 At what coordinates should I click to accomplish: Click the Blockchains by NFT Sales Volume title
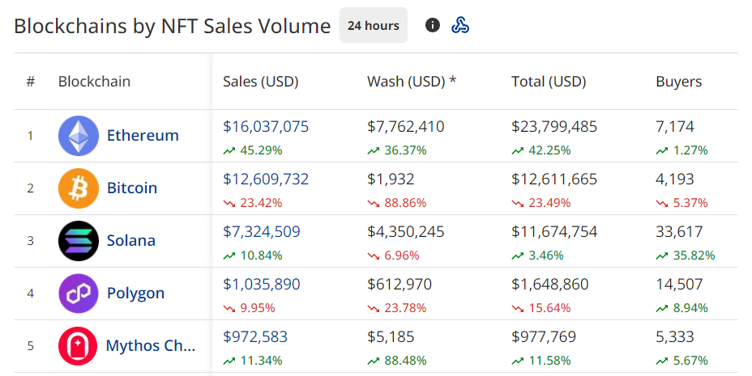[x=172, y=26]
